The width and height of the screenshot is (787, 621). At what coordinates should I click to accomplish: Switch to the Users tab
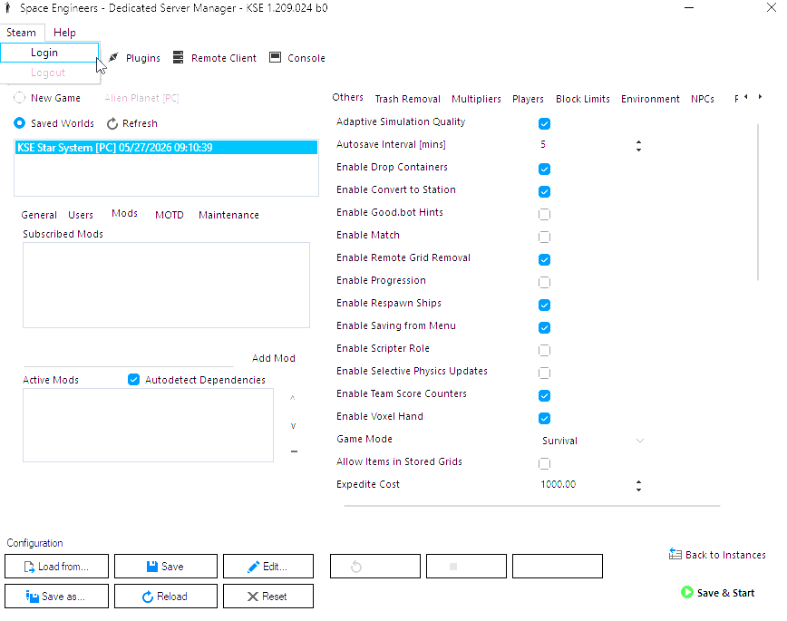click(81, 215)
